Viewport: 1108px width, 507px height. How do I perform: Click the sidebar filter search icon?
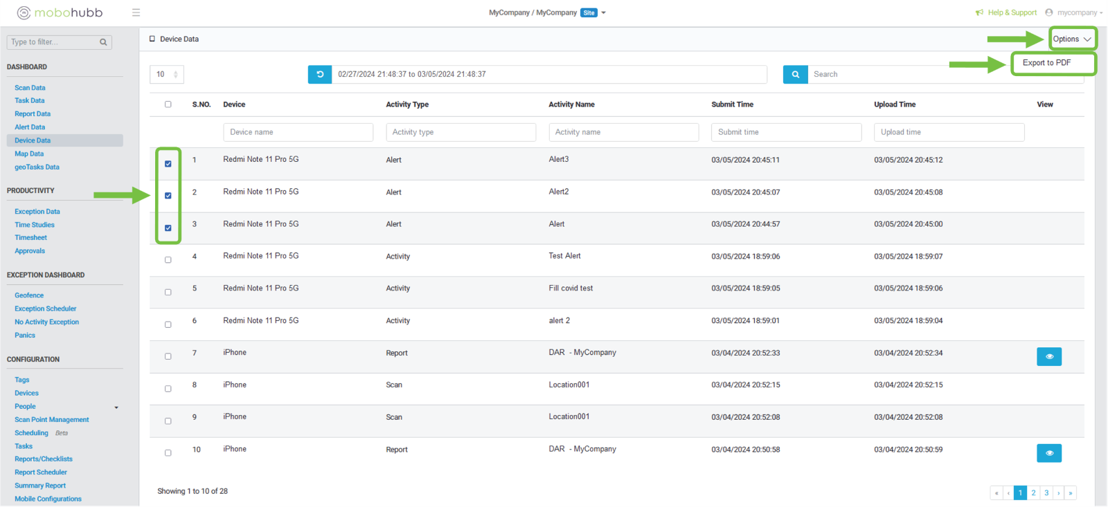103,42
